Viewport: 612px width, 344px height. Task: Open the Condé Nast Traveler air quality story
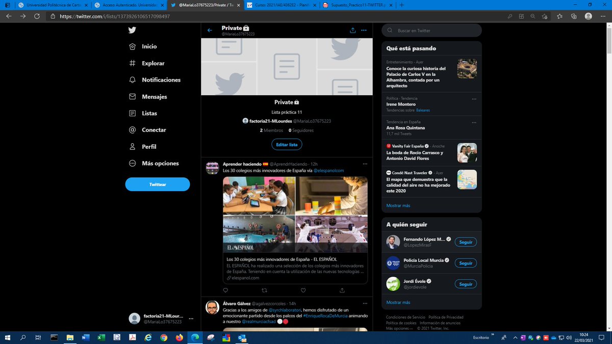[x=431, y=182]
